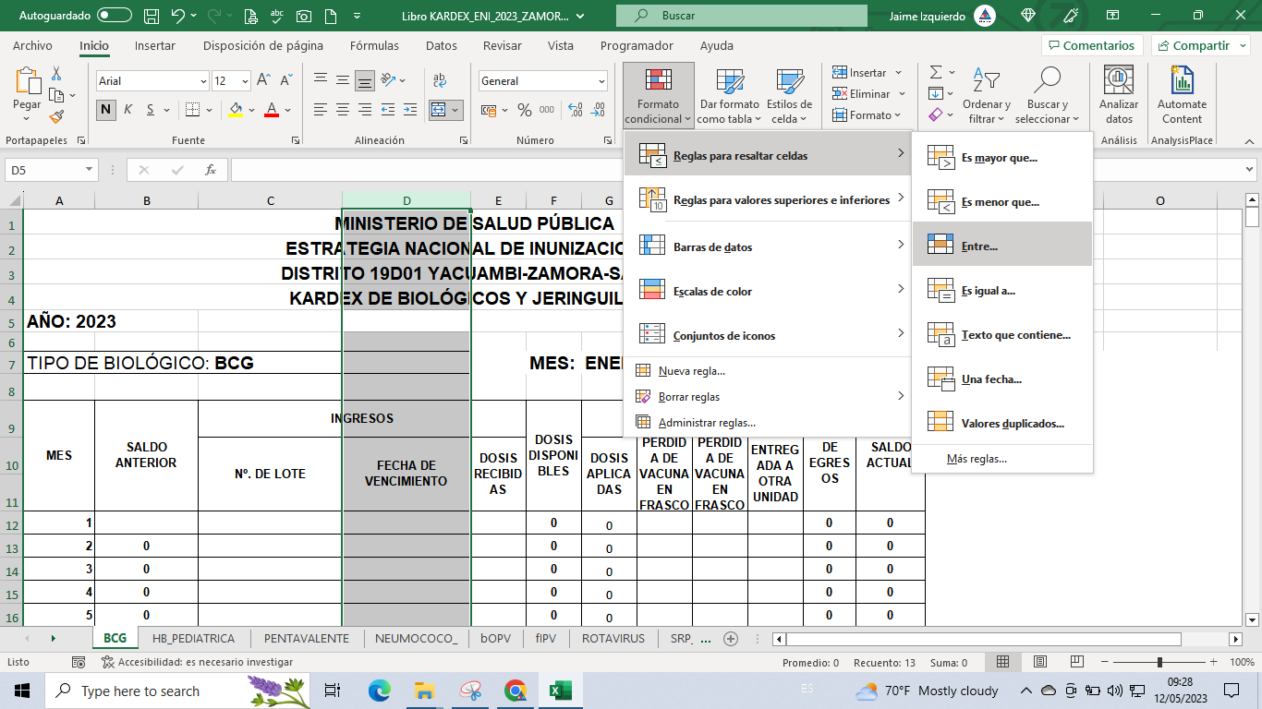Toggle Merge and Center button
The width and height of the screenshot is (1262, 709).
(x=439, y=110)
